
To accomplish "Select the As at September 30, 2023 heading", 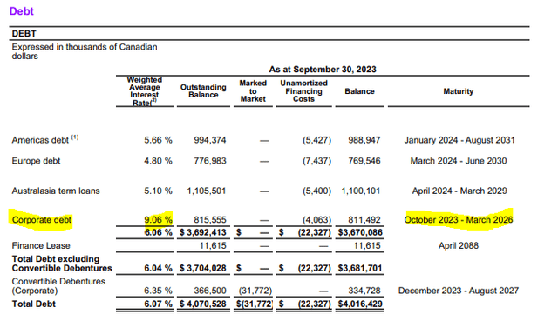I will click(323, 70).
